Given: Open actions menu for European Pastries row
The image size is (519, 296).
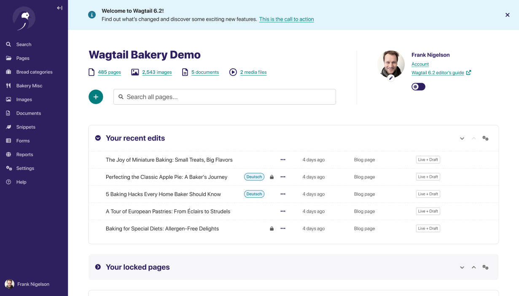Looking at the screenshot, I should pos(283,211).
